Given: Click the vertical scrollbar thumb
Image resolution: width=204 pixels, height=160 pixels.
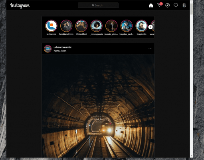Looking at the screenshot, I should [x=192, y=9].
